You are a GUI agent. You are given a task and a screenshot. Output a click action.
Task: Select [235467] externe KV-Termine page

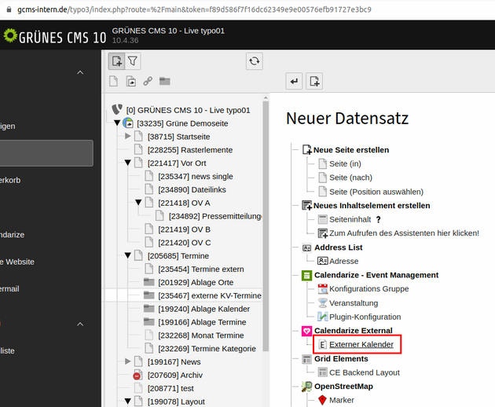[x=210, y=295]
